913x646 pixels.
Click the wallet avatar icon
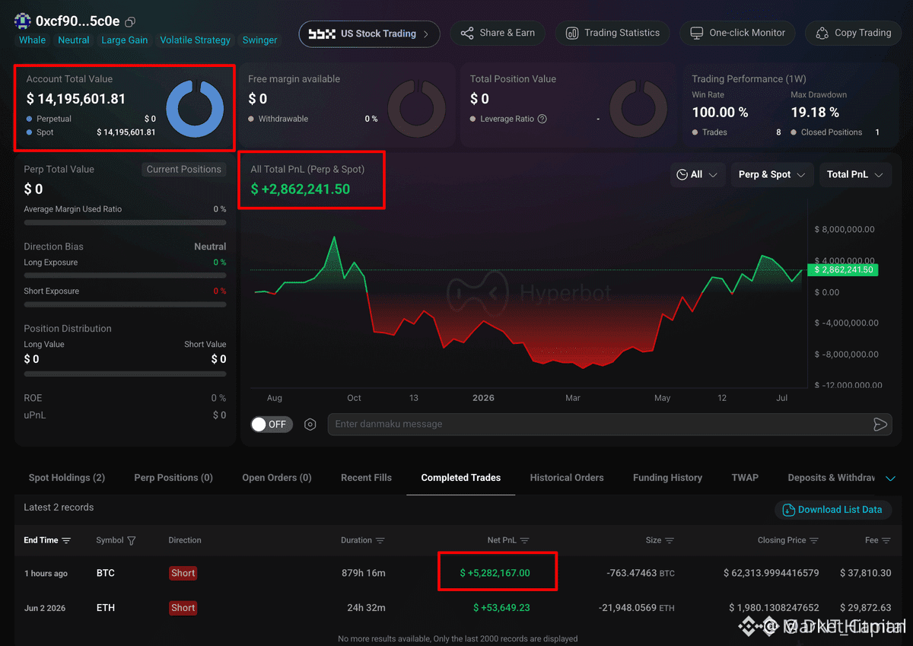[23, 21]
